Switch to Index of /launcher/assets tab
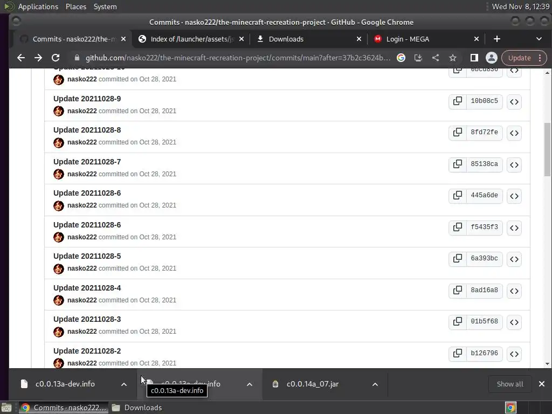Screen dimensions: 552x414 [191, 39]
